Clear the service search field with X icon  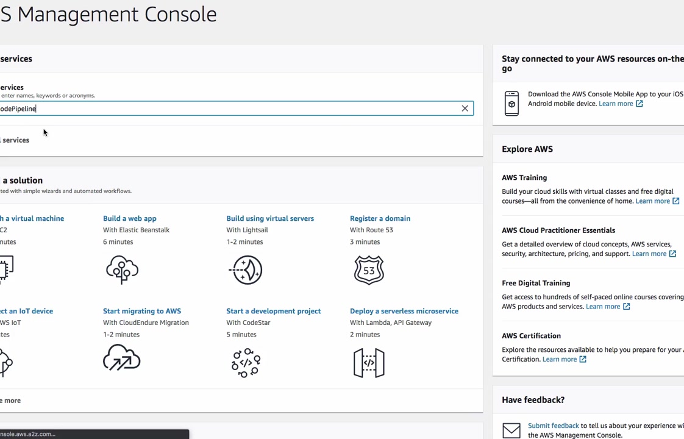pyautogui.click(x=465, y=109)
